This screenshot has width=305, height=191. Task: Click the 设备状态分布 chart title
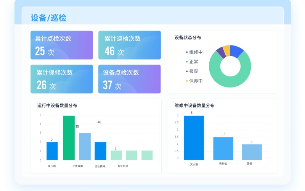pyautogui.click(x=188, y=37)
